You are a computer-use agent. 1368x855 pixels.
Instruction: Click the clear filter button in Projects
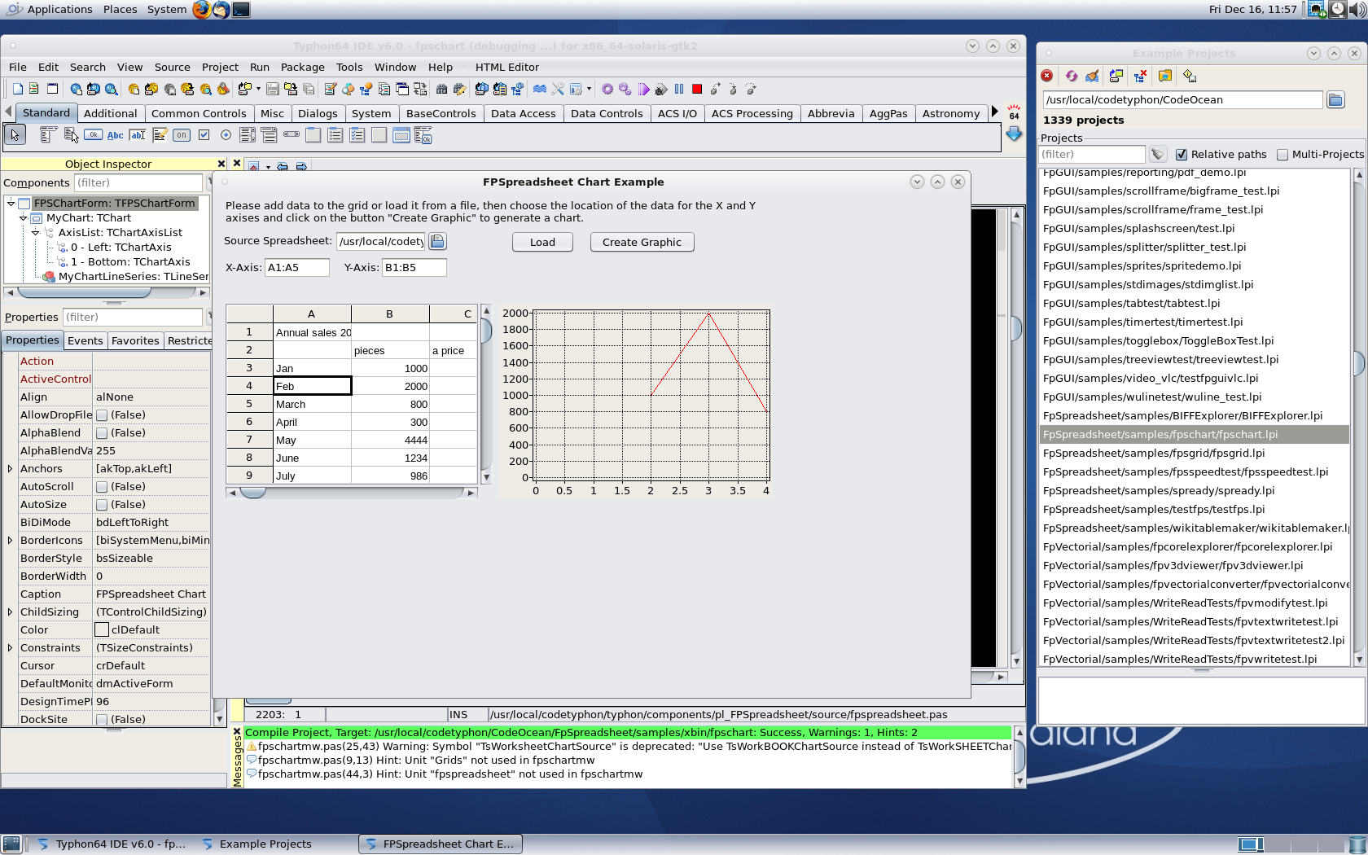[1157, 155]
